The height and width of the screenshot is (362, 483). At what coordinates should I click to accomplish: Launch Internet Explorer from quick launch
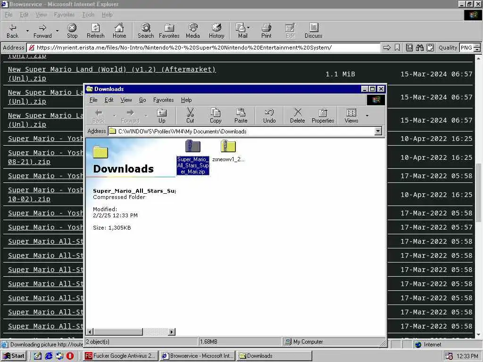(49, 355)
